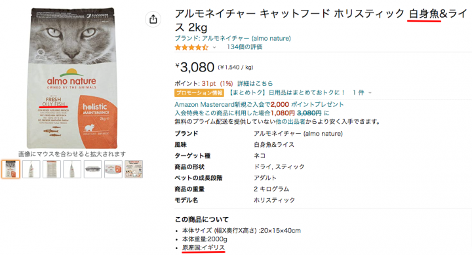The height and width of the screenshot is (255, 472).
Task: Click the brand link アルモネイチャー (almo nature)
Action: (233, 38)
